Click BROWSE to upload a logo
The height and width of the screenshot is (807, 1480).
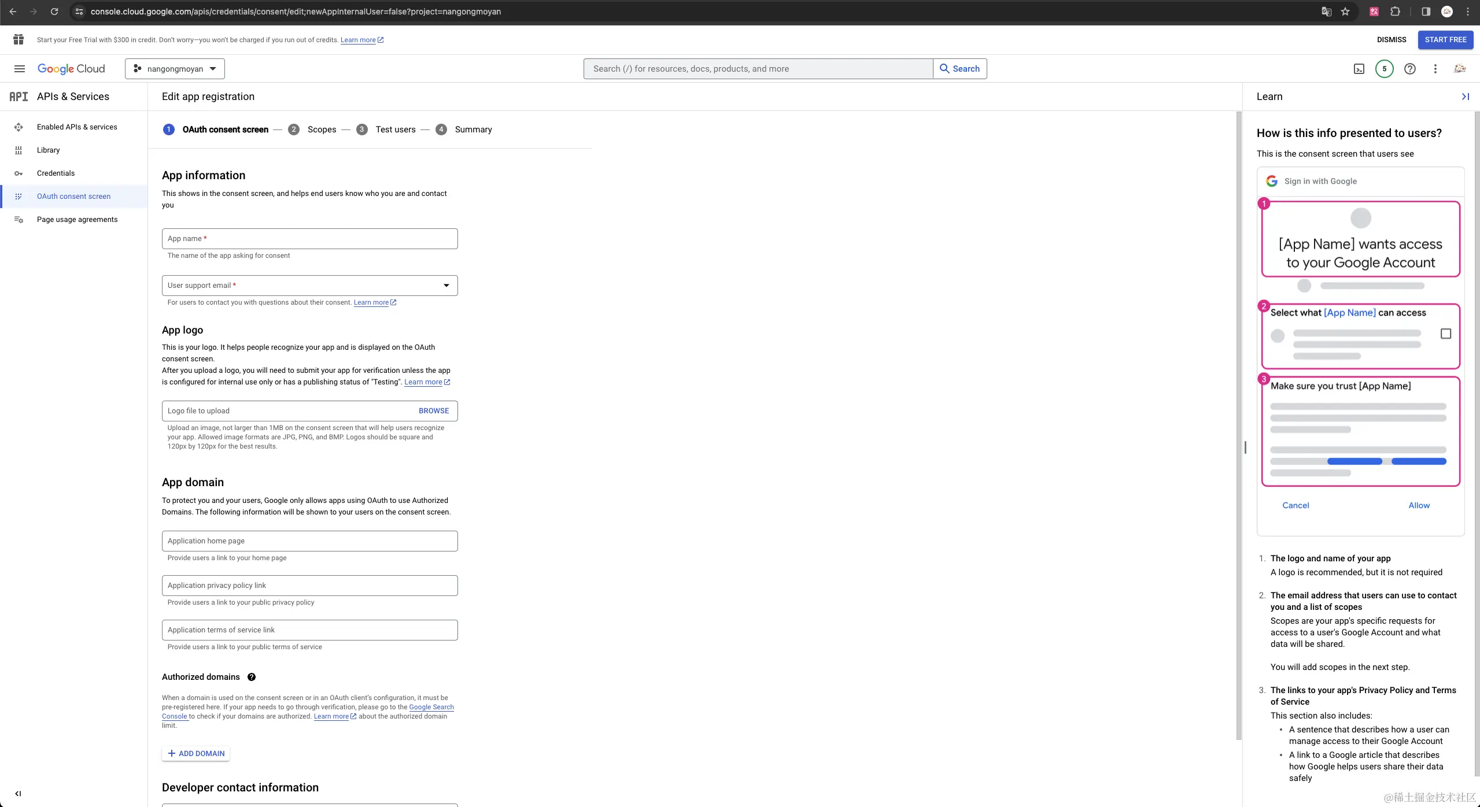(x=433, y=411)
